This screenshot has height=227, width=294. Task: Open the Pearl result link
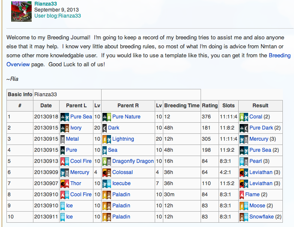point(256,161)
